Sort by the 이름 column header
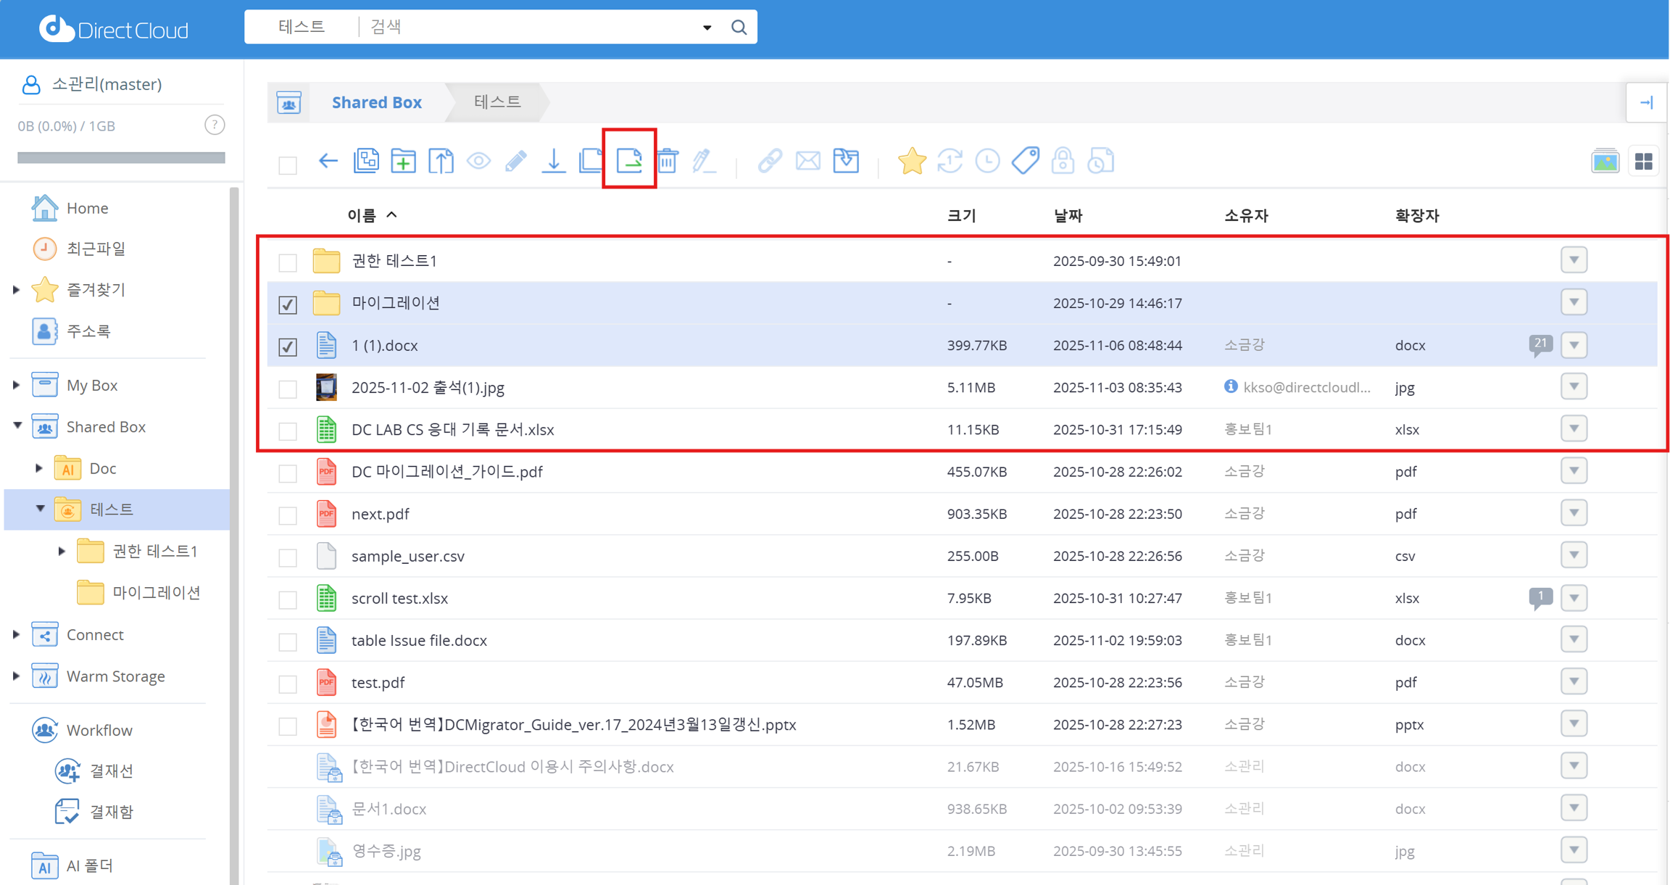This screenshot has height=885, width=1670. coord(362,215)
